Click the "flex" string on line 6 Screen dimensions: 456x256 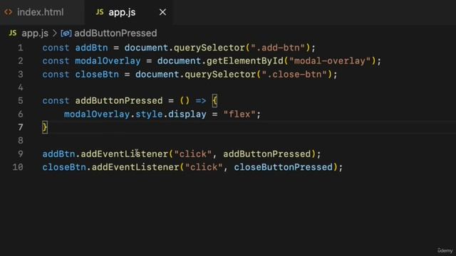239,114
